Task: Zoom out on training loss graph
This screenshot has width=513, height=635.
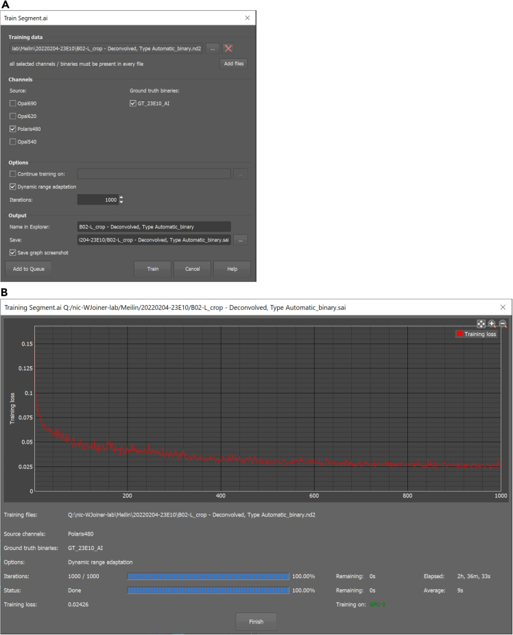Action: click(x=503, y=324)
